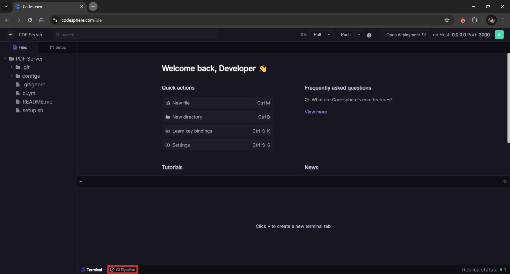Open the user avatar 'A' menu
Viewport: 510px width, 274px height.
[499, 35]
